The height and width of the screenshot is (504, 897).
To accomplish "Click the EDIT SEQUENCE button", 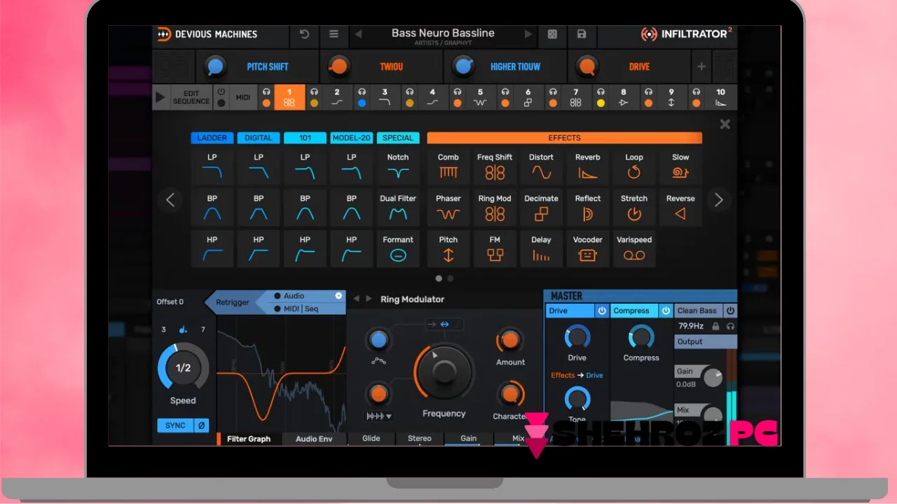I will click(x=191, y=97).
